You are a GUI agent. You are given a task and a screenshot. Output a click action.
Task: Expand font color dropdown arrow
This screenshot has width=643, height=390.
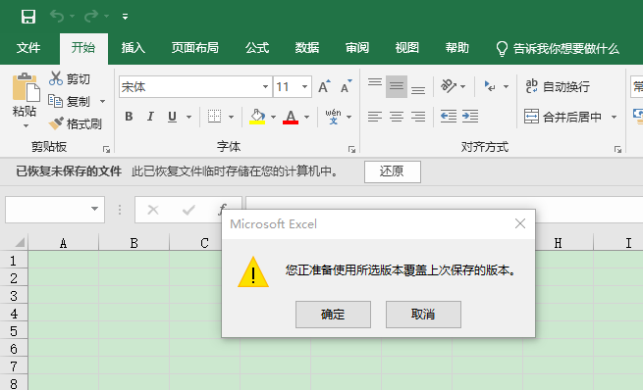point(306,117)
